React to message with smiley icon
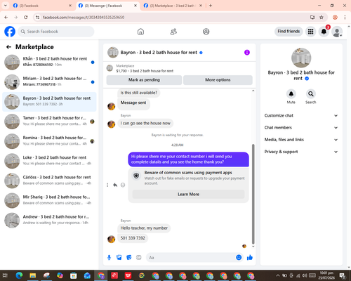The width and height of the screenshot is (351, 281). tap(123, 185)
